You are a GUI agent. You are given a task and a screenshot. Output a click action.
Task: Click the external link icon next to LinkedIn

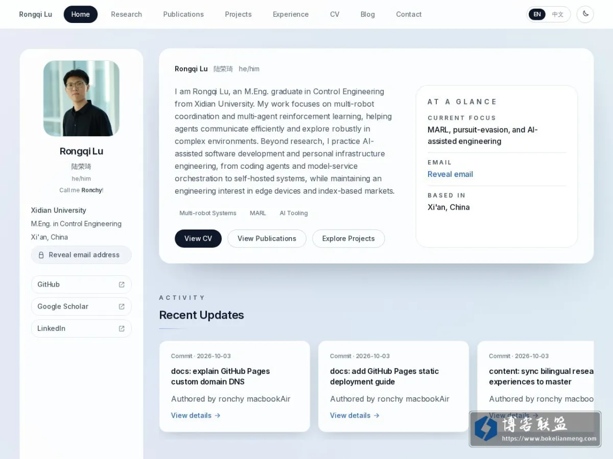122,328
